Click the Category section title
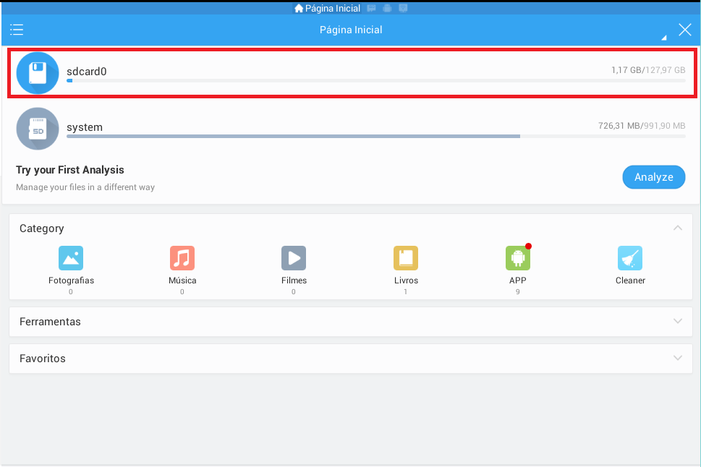701x467 pixels. [41, 228]
